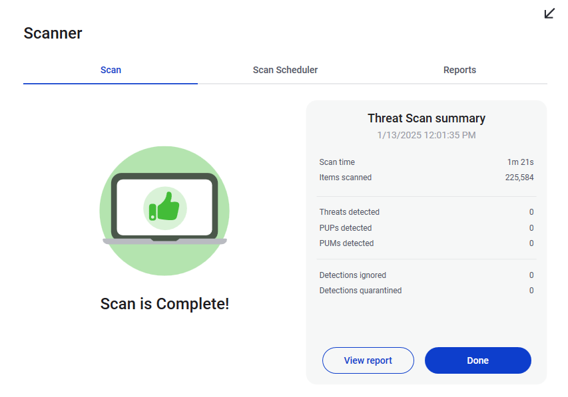The width and height of the screenshot is (568, 397).
Task: Open the Scan Scheduler tab
Action: pyautogui.click(x=285, y=70)
